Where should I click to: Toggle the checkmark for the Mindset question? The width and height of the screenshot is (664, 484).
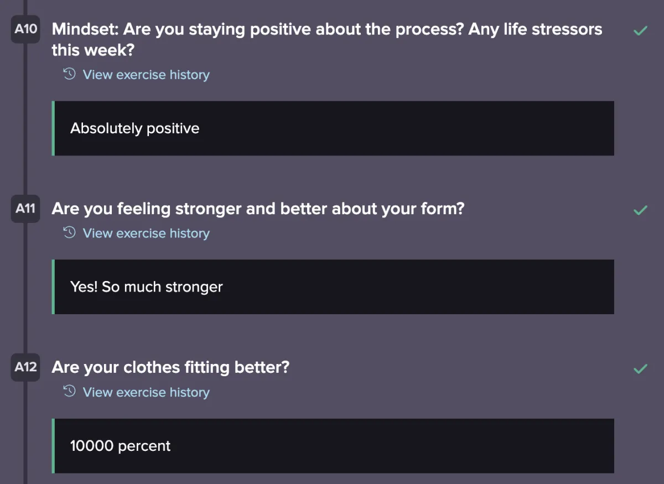click(x=640, y=30)
